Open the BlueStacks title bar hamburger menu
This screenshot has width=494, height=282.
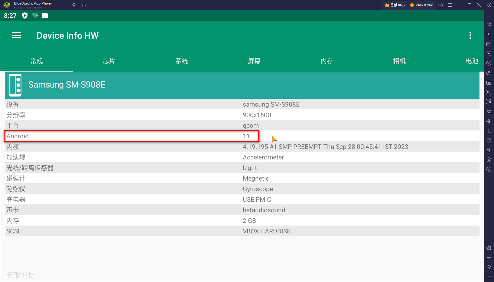(x=450, y=5)
